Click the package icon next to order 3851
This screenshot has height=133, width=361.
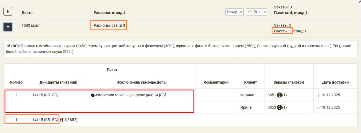[279, 95]
